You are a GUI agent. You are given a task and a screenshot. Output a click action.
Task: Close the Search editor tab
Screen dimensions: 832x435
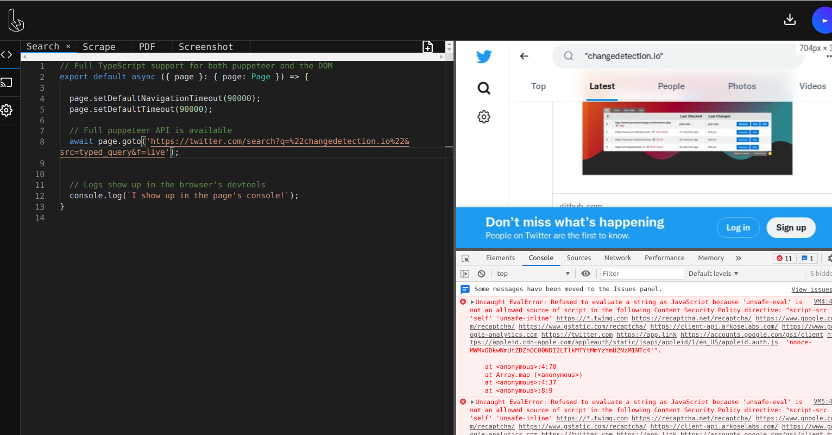(68, 47)
